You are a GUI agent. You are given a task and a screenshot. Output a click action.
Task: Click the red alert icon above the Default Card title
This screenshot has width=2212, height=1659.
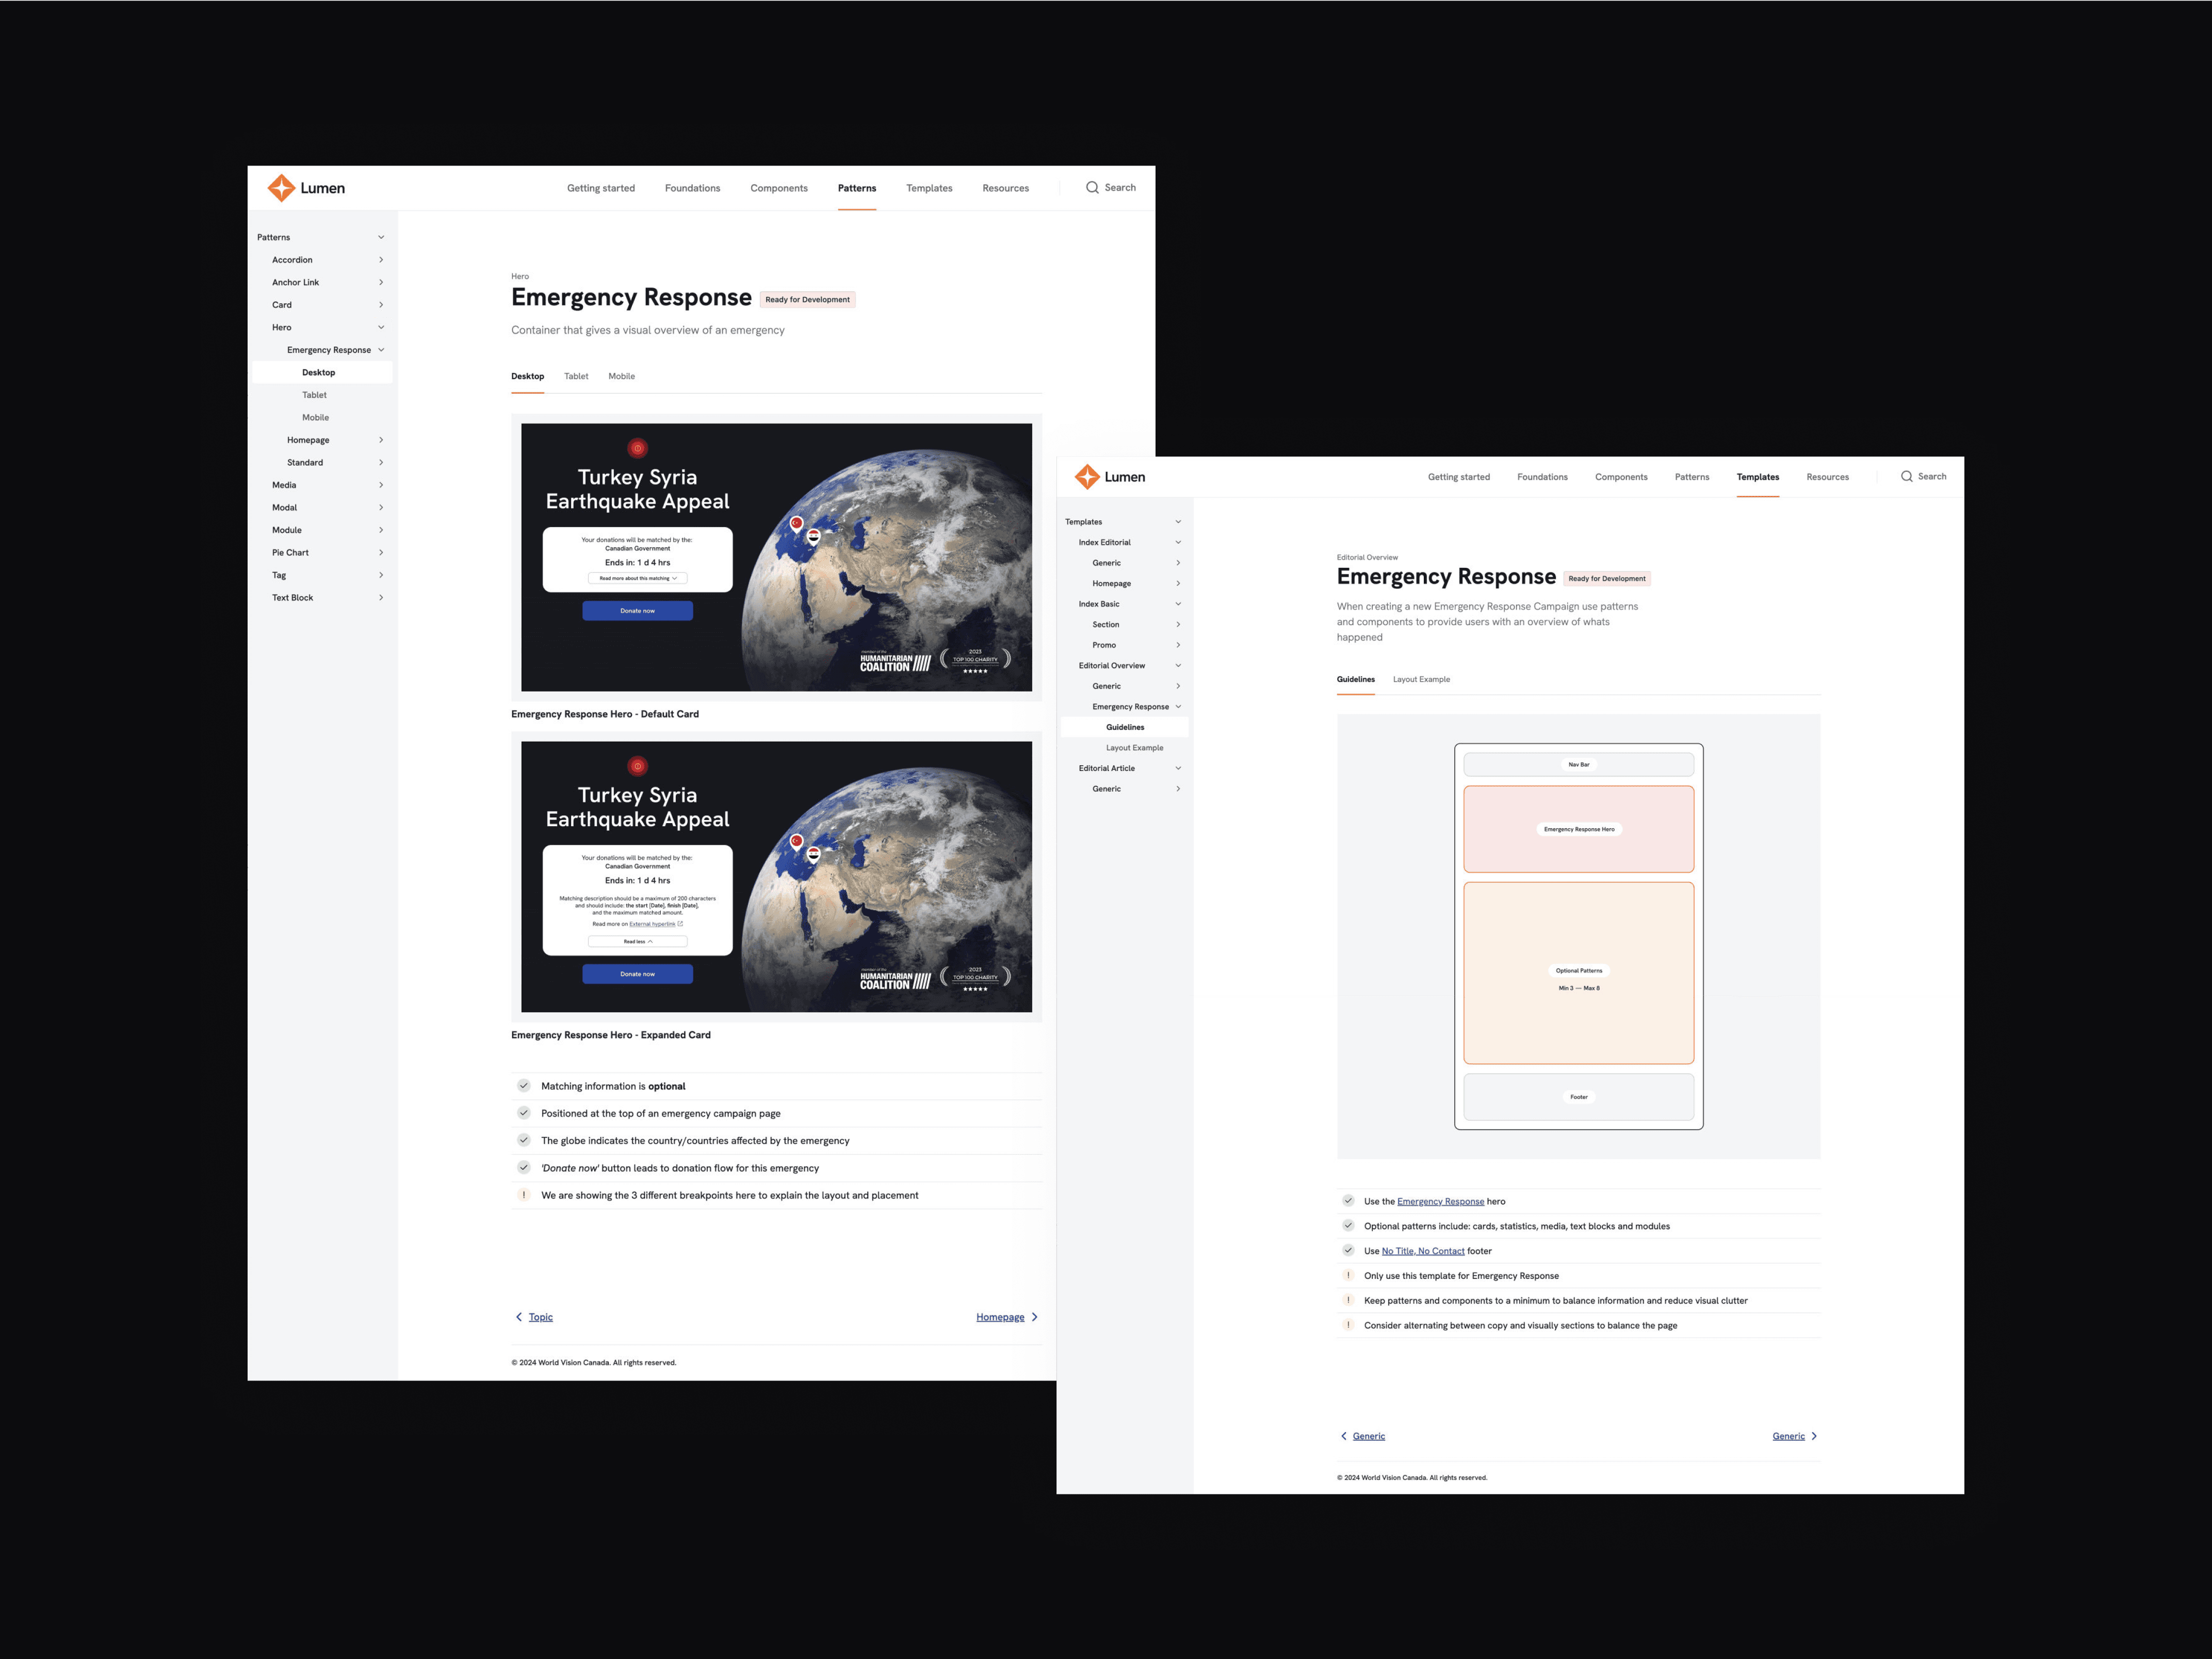pyautogui.click(x=637, y=448)
